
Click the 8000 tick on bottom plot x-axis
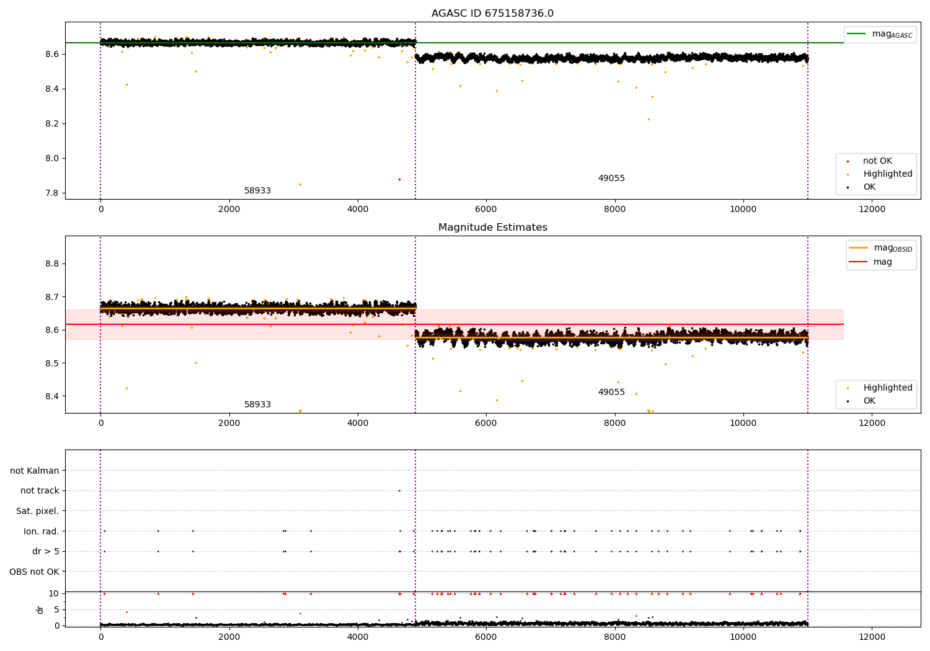click(614, 637)
